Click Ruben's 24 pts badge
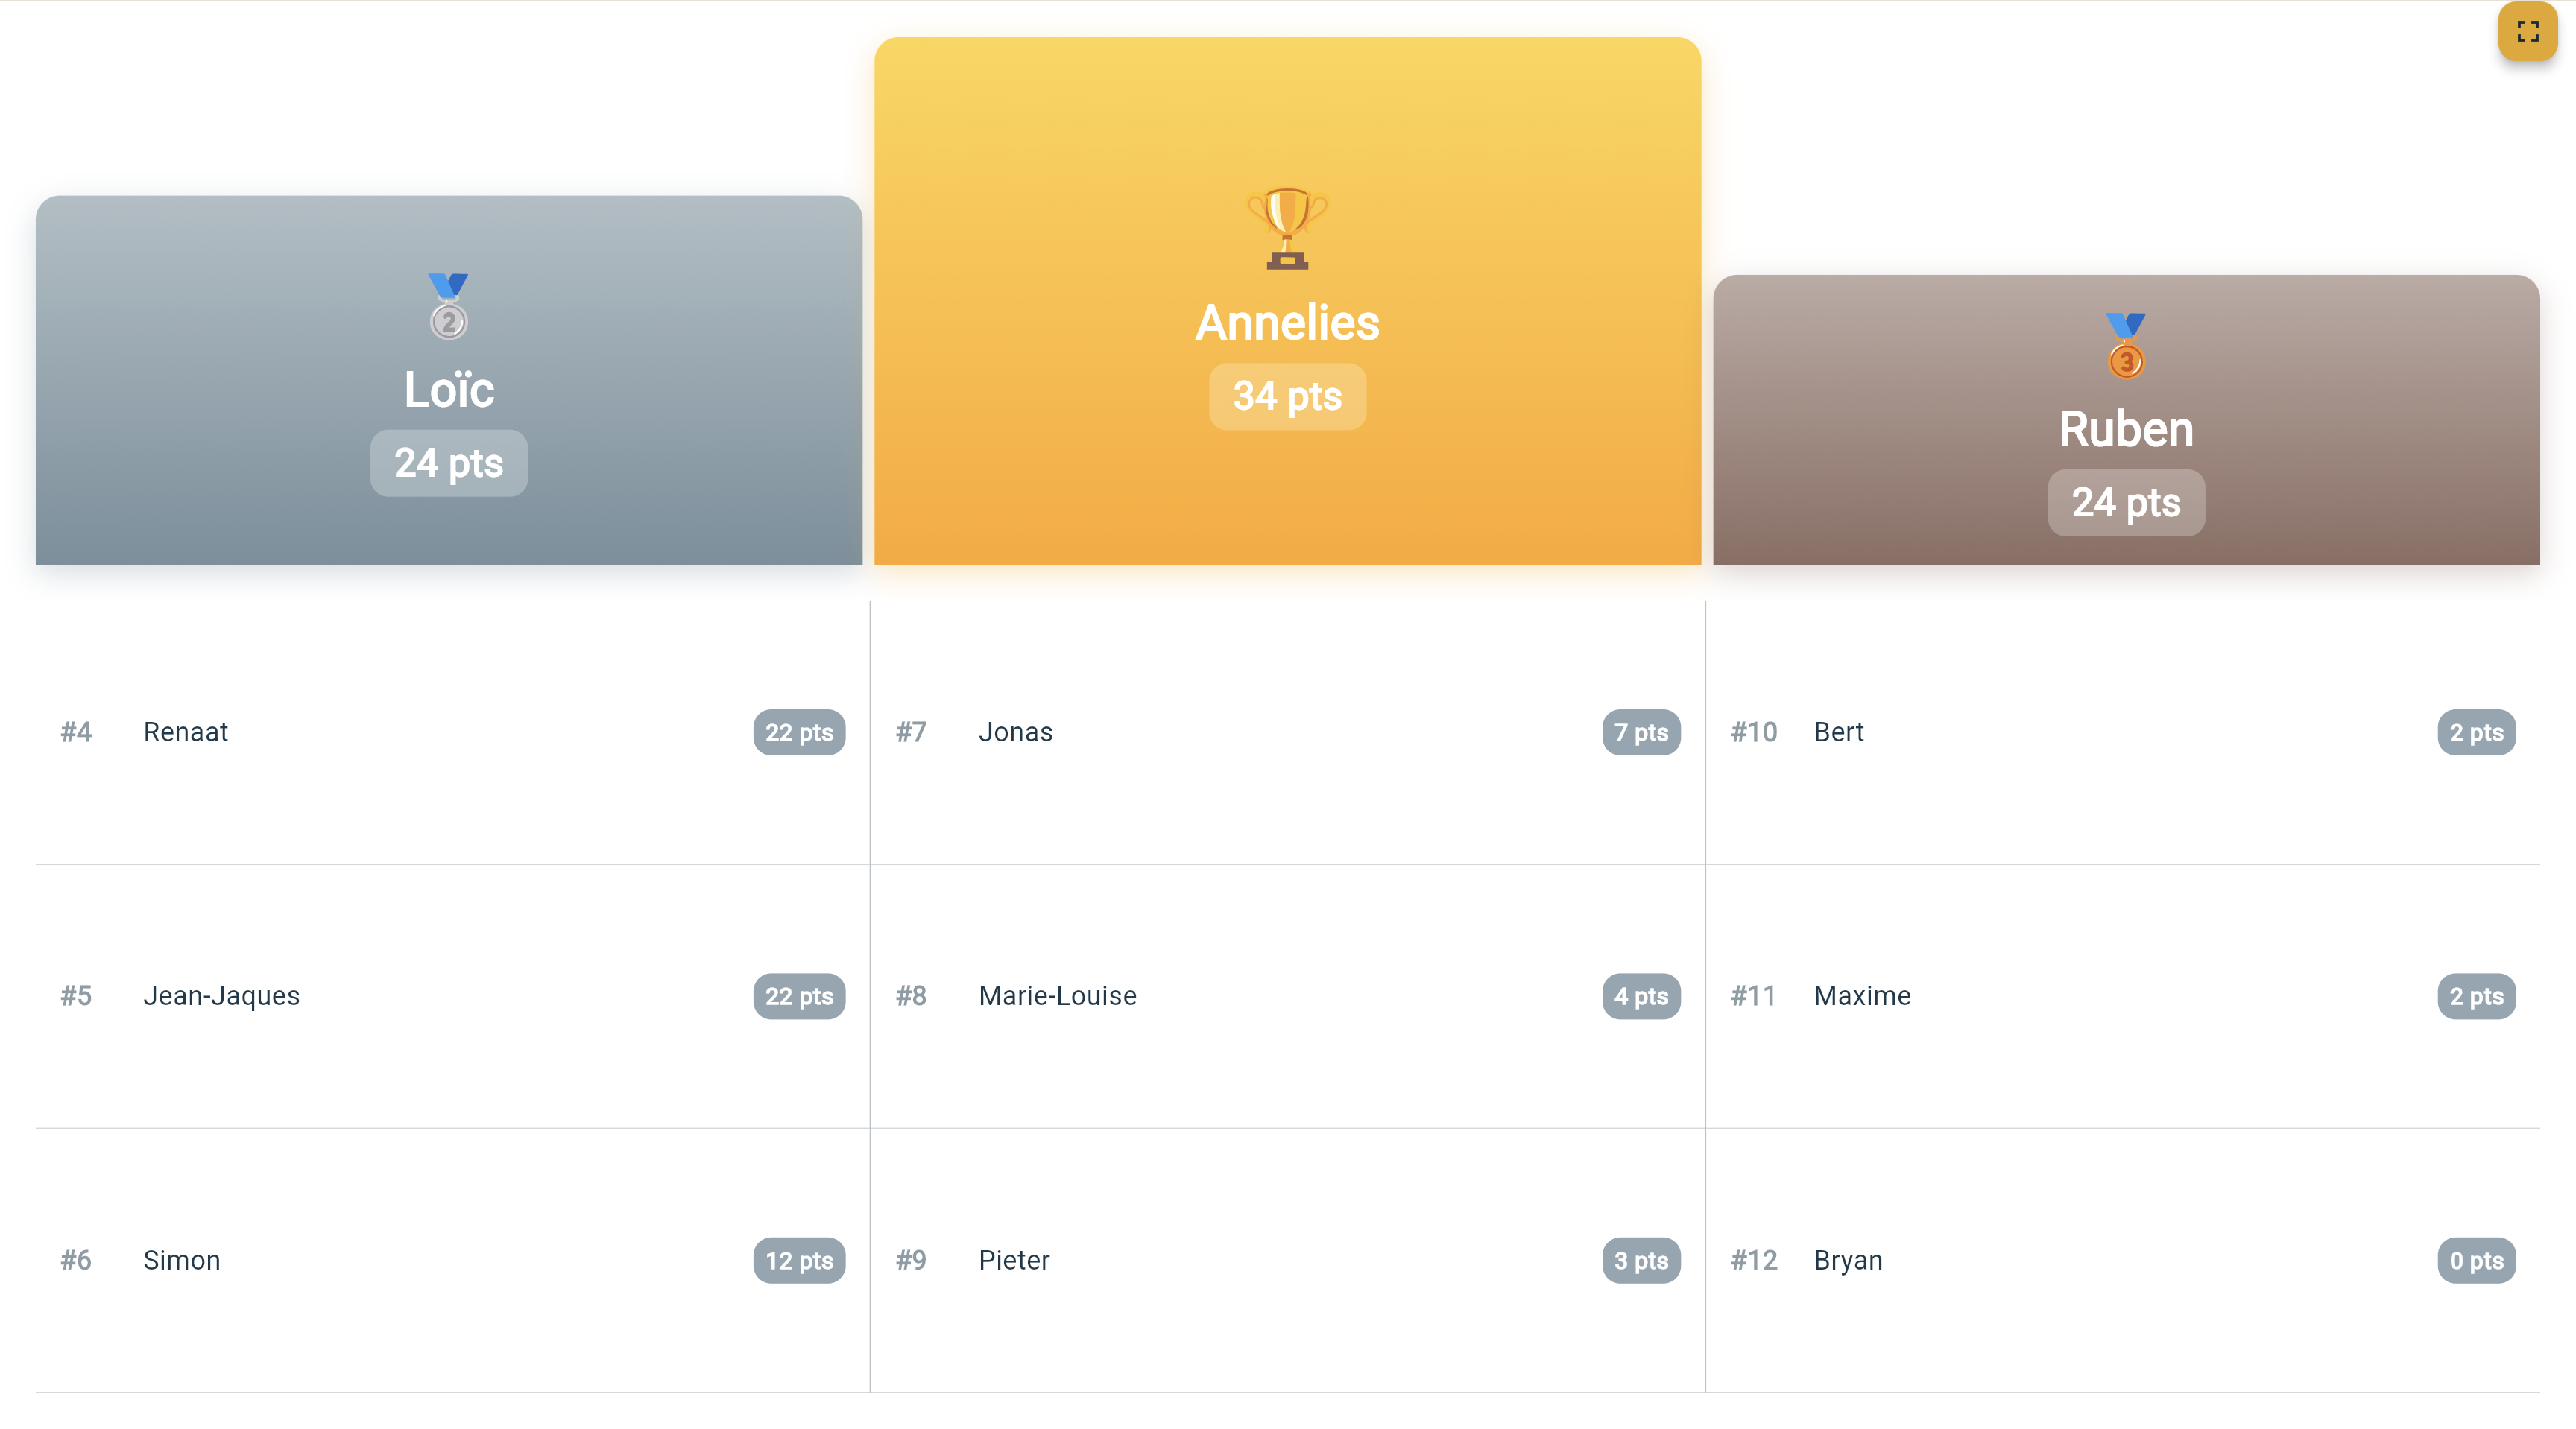2576x1429 pixels. pos(2125,503)
